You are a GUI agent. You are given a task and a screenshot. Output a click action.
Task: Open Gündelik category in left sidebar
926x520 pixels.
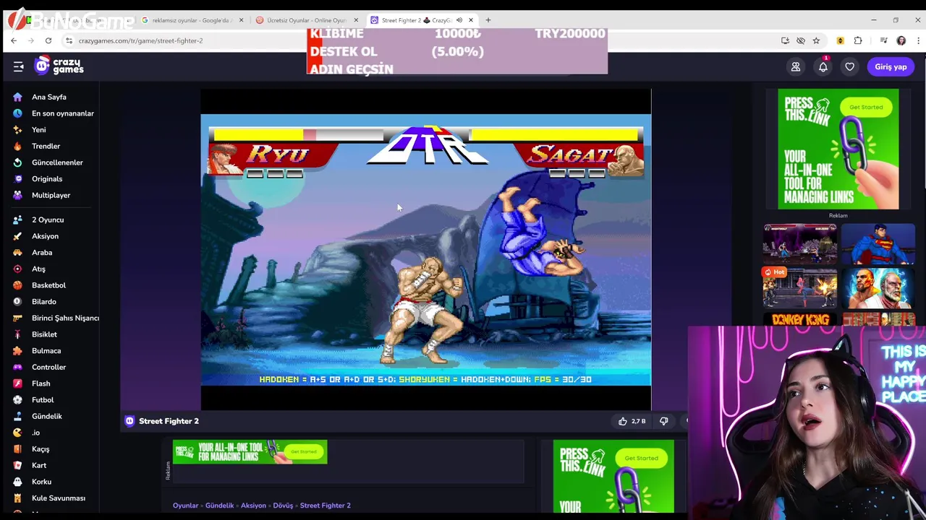coord(47,416)
